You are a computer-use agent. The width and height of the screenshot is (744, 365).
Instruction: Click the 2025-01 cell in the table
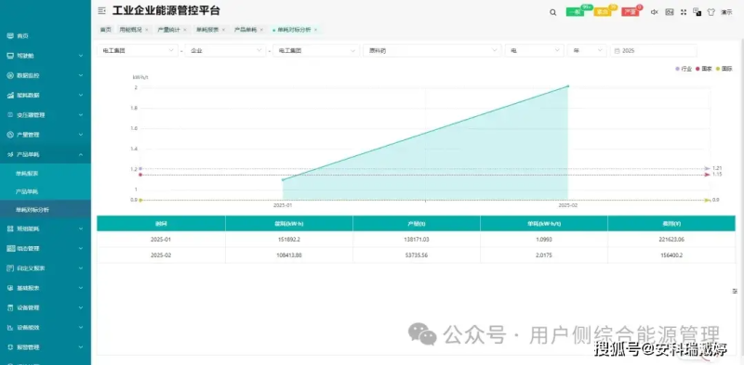pyautogui.click(x=160, y=240)
